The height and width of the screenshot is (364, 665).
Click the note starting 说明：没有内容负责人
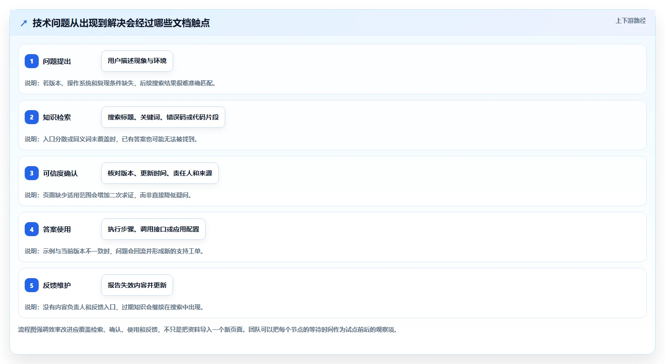click(115, 307)
